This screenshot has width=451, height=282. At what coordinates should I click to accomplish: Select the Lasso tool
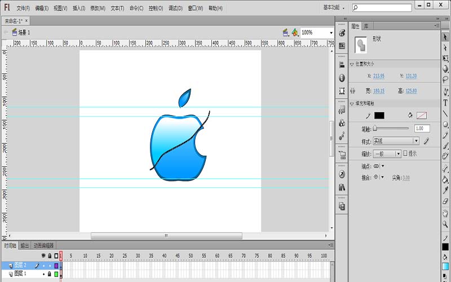point(445,79)
